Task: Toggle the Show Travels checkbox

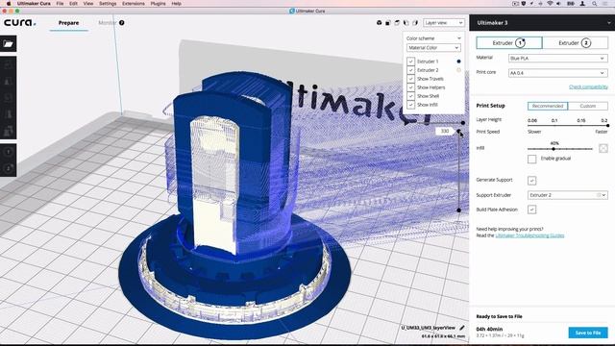Action: coord(410,79)
